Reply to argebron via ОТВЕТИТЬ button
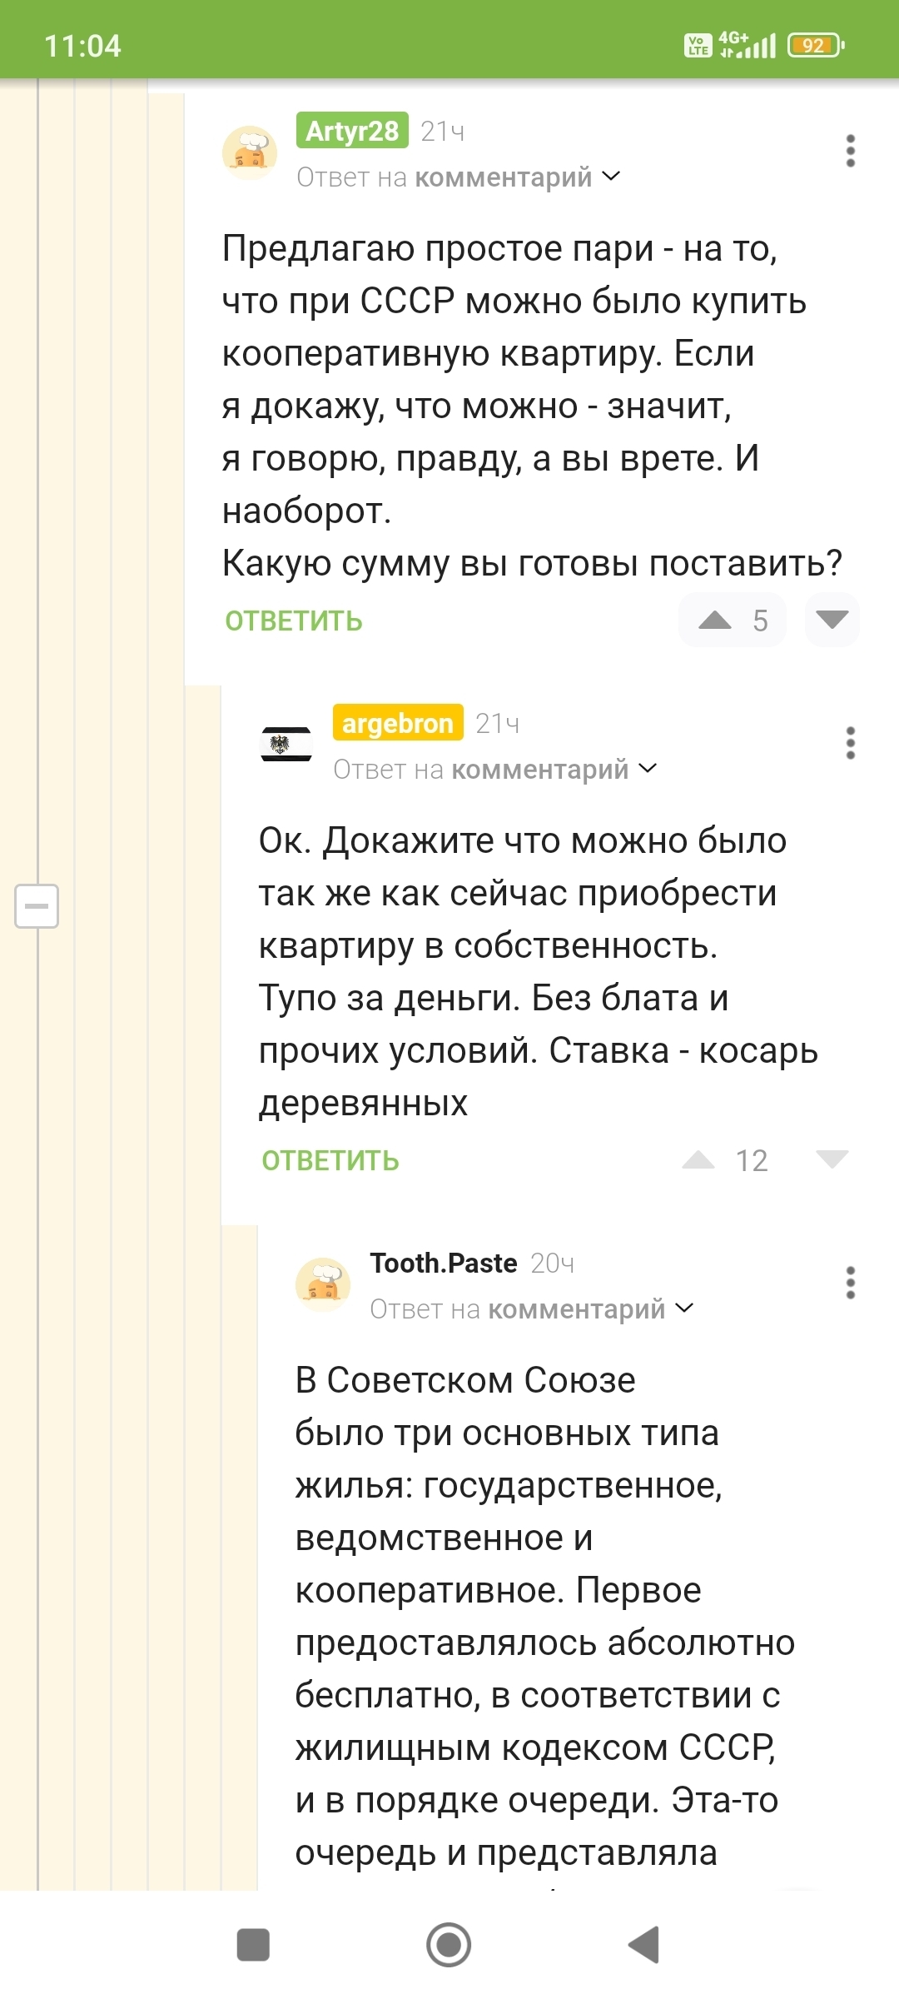 coord(330,1161)
